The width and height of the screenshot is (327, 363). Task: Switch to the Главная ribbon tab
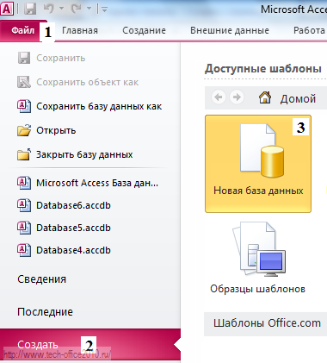tap(80, 30)
